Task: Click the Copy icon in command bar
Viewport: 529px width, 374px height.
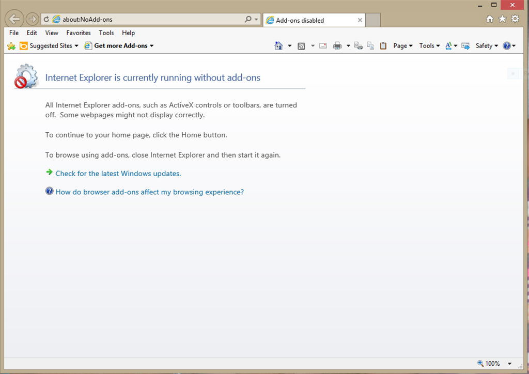Action: coord(371,46)
